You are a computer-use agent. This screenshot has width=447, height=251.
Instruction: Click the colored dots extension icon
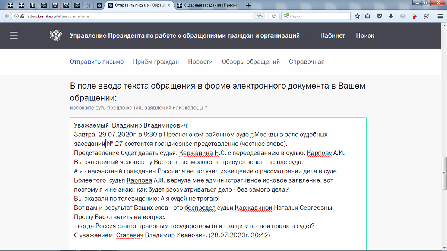pos(415,16)
